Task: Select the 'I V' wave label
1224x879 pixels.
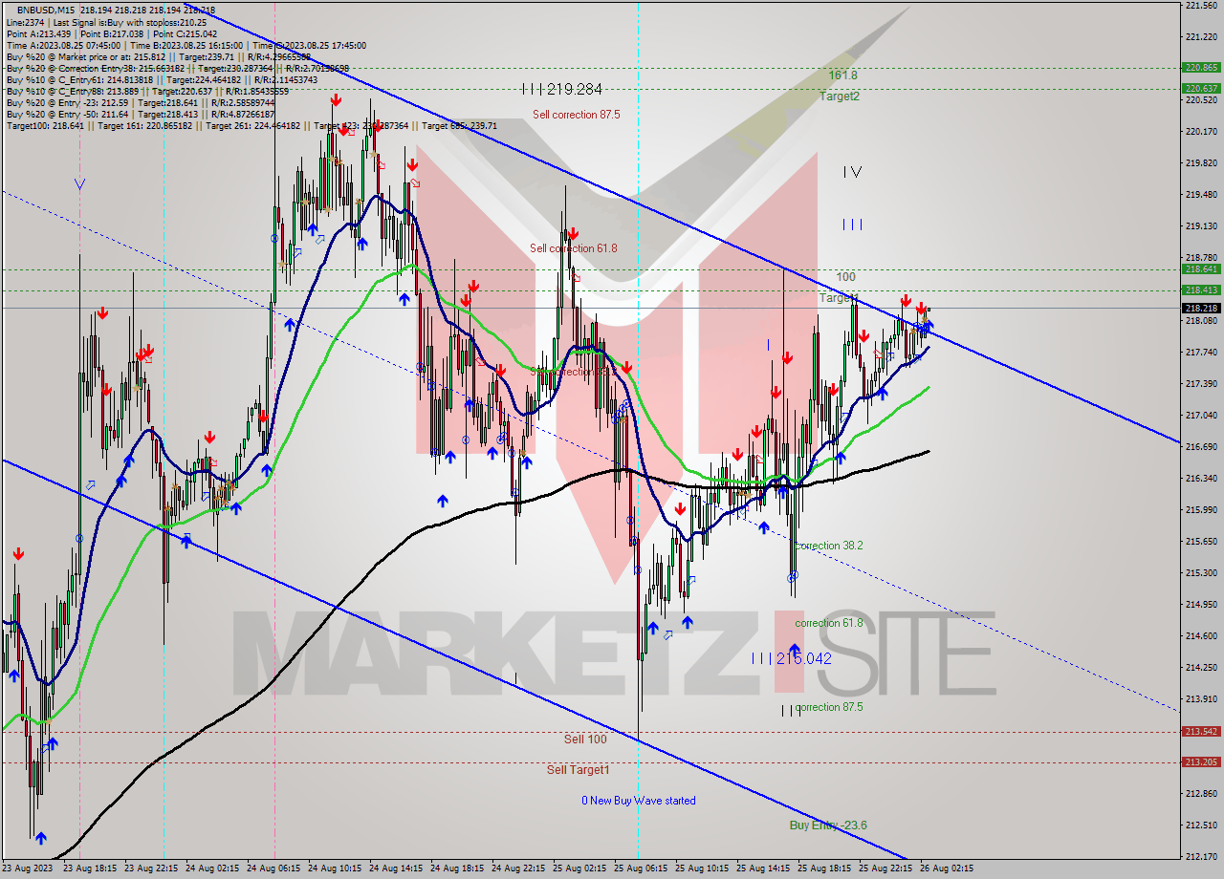Action: 853,172
